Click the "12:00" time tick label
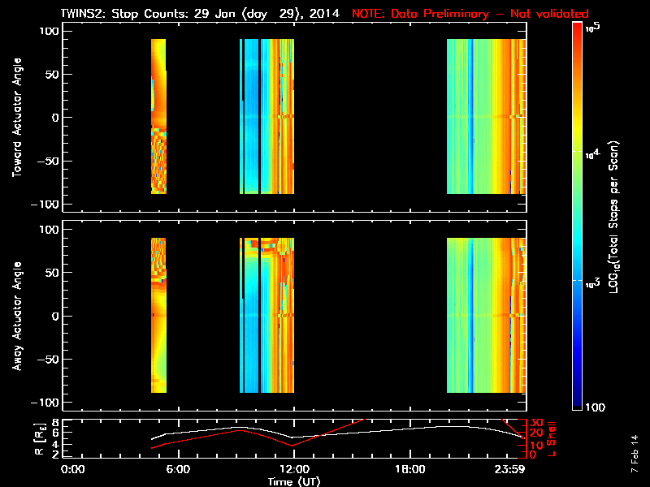The width and height of the screenshot is (650, 487). pyautogui.click(x=293, y=469)
